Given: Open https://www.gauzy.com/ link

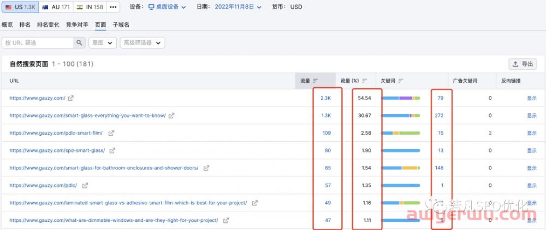Looking at the screenshot, I should click(37, 98).
